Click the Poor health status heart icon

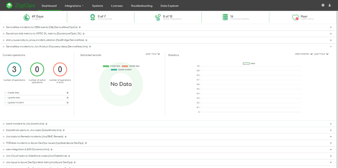pos(295,17)
